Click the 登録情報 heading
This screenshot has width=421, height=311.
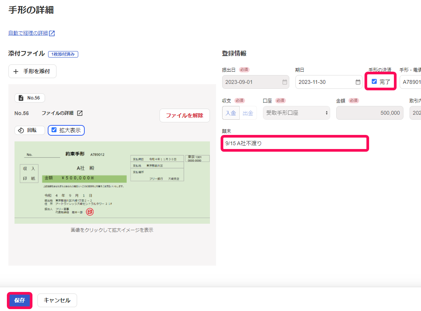pos(234,53)
